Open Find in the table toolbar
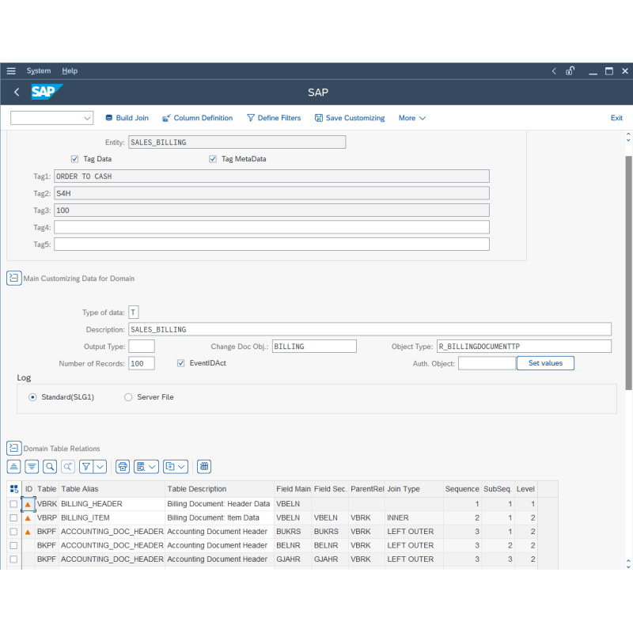Viewport: 633px width, 633px height. pos(50,467)
